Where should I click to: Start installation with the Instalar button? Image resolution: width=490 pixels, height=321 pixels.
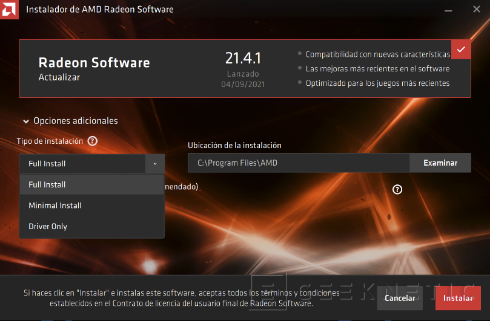[x=457, y=298]
